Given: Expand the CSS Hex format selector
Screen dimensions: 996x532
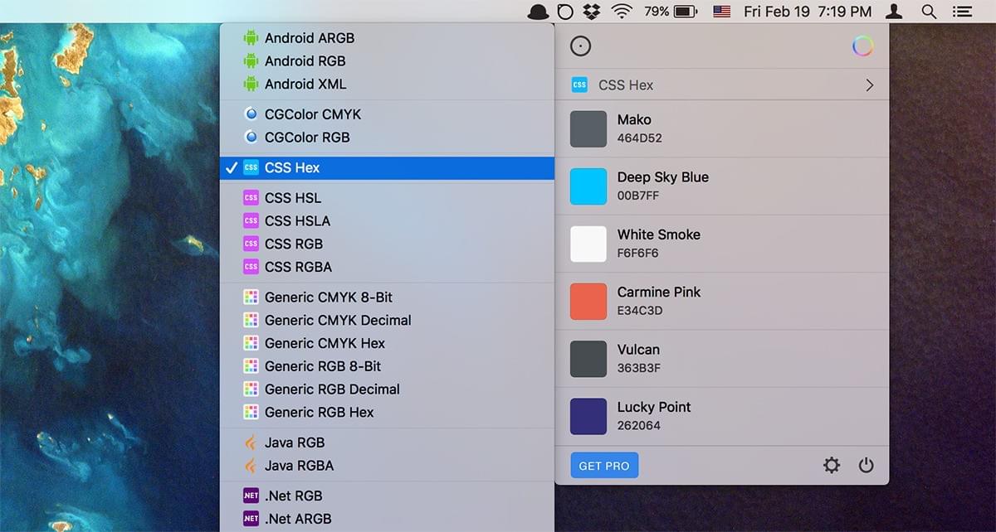Looking at the screenshot, I should click(x=722, y=85).
